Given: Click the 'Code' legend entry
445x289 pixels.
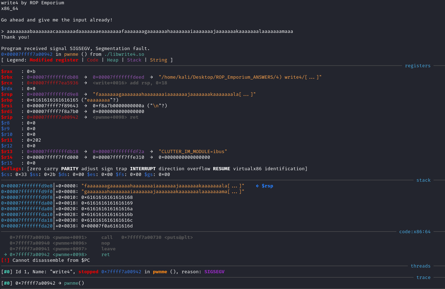Looking at the screenshot, I should click(x=93, y=60).
